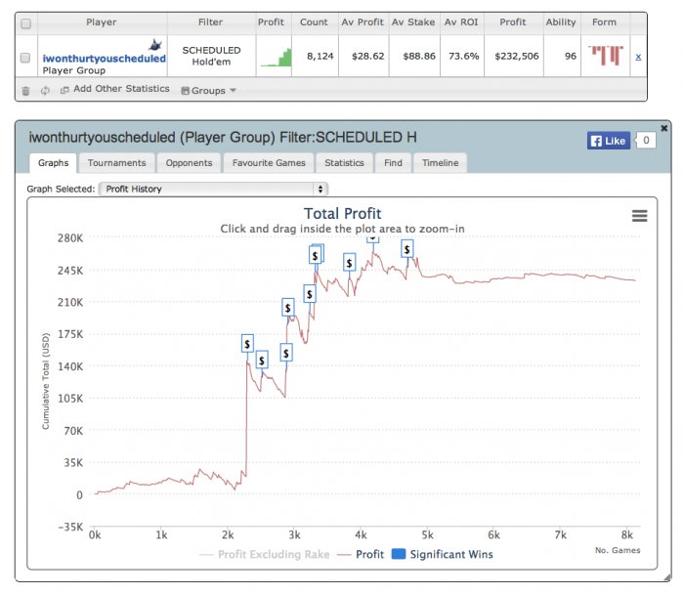Open the Profit History graph selector
The height and width of the screenshot is (595, 684).
[213, 189]
